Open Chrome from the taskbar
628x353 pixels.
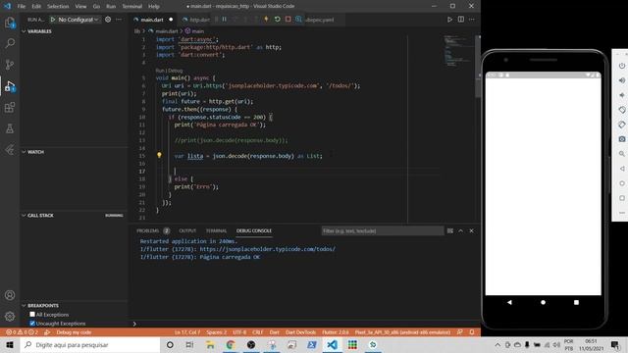(230, 344)
